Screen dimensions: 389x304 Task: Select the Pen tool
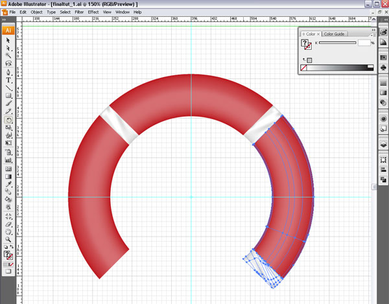point(8,72)
